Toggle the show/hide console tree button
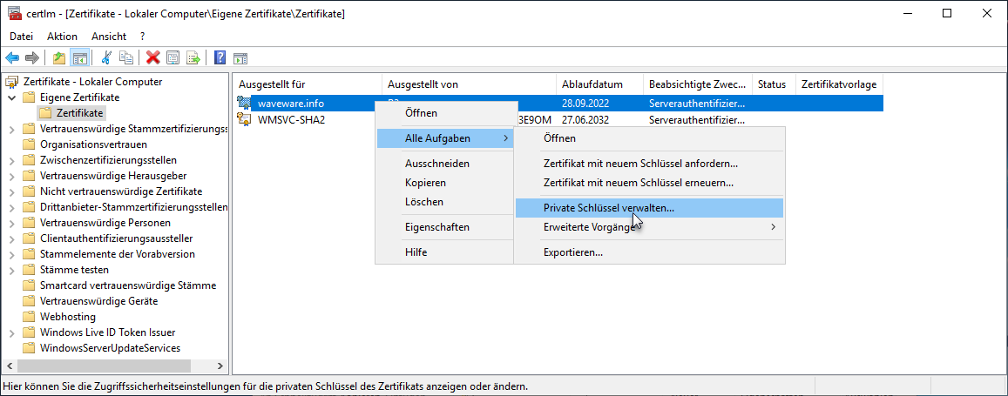The image size is (1008, 396). pyautogui.click(x=79, y=58)
